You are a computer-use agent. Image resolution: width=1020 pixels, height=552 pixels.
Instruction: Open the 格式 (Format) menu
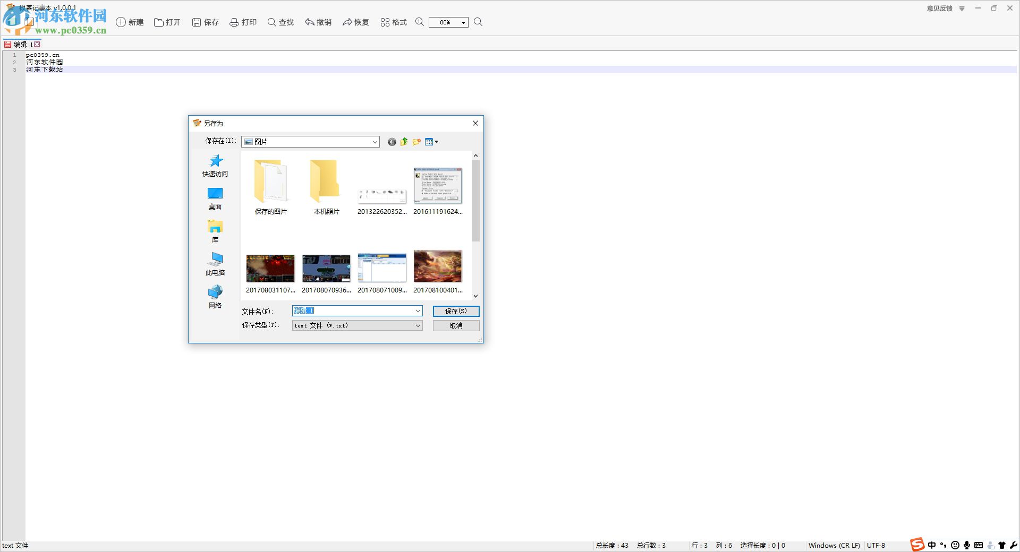click(x=394, y=22)
